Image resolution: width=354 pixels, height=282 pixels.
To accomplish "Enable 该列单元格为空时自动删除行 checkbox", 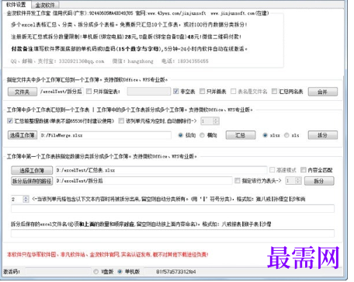I will (x=121, y=121).
